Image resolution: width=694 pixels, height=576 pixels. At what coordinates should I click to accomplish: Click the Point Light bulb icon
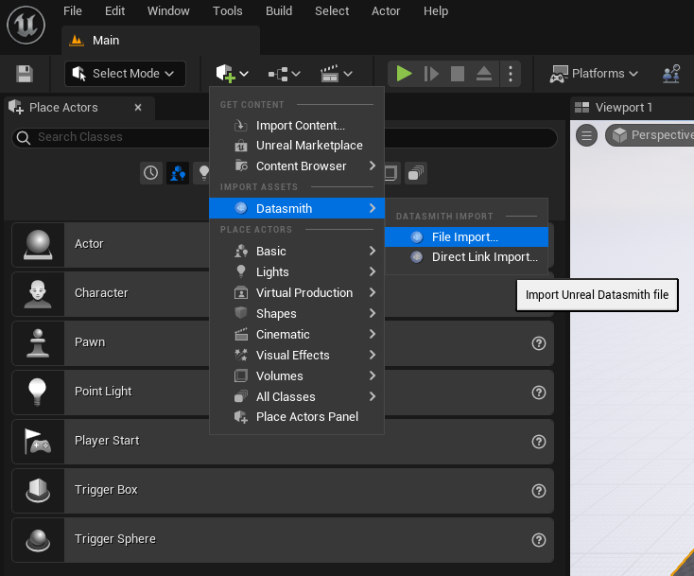38,393
